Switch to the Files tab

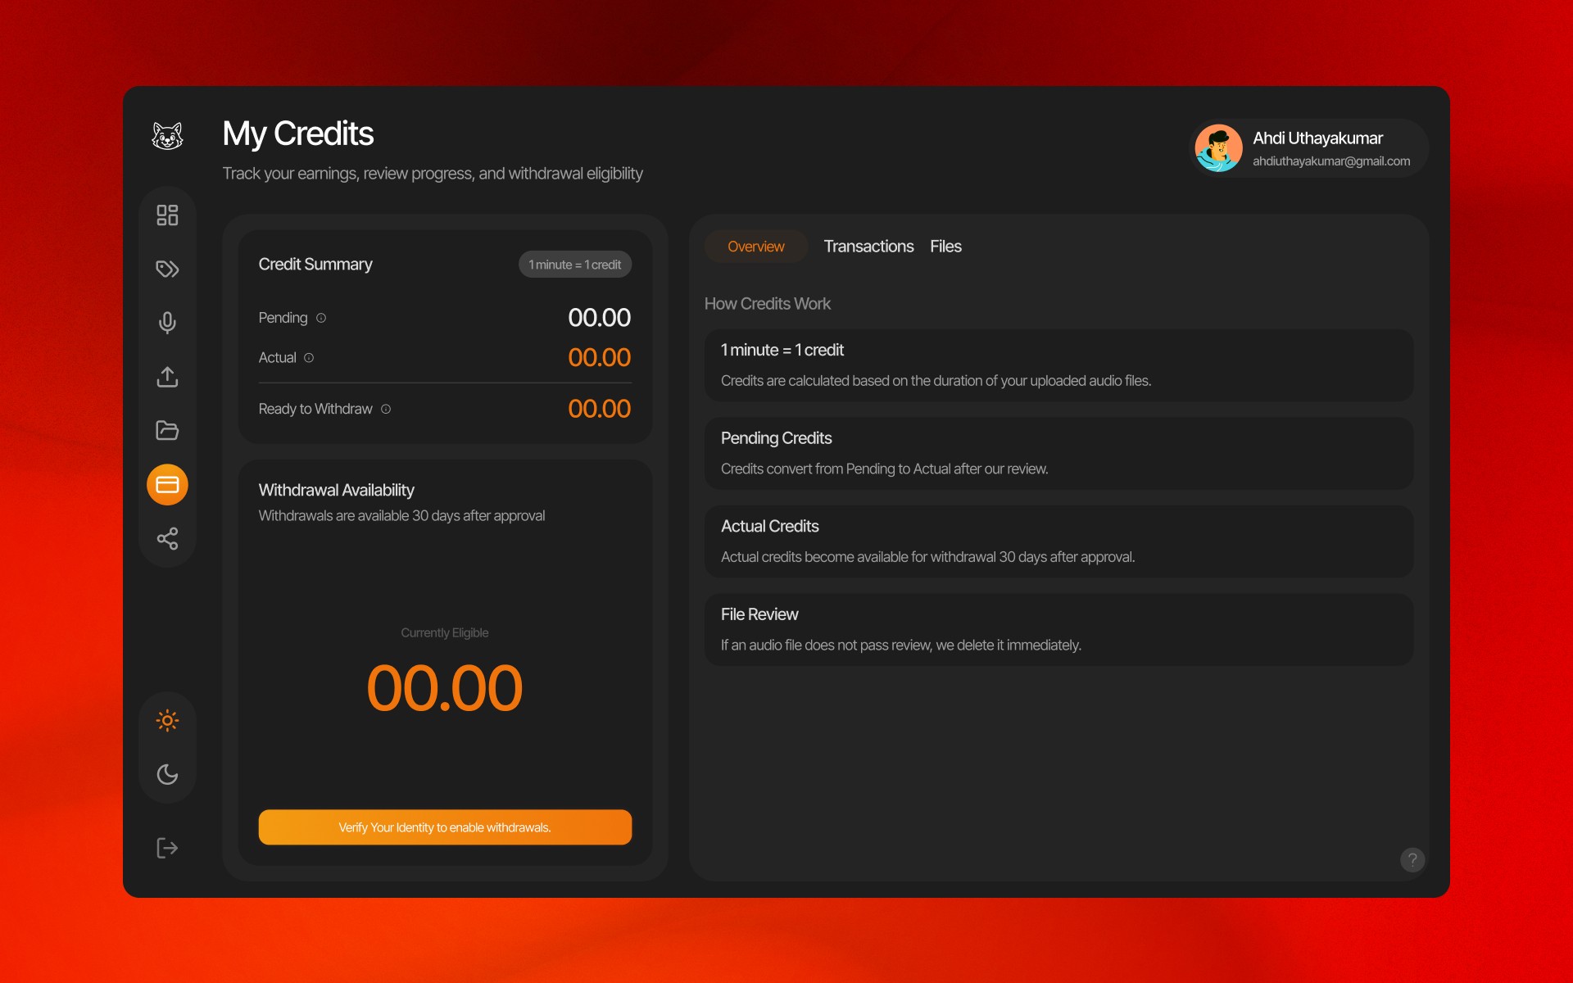tap(945, 247)
